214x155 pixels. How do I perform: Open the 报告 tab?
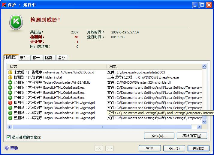36,58
